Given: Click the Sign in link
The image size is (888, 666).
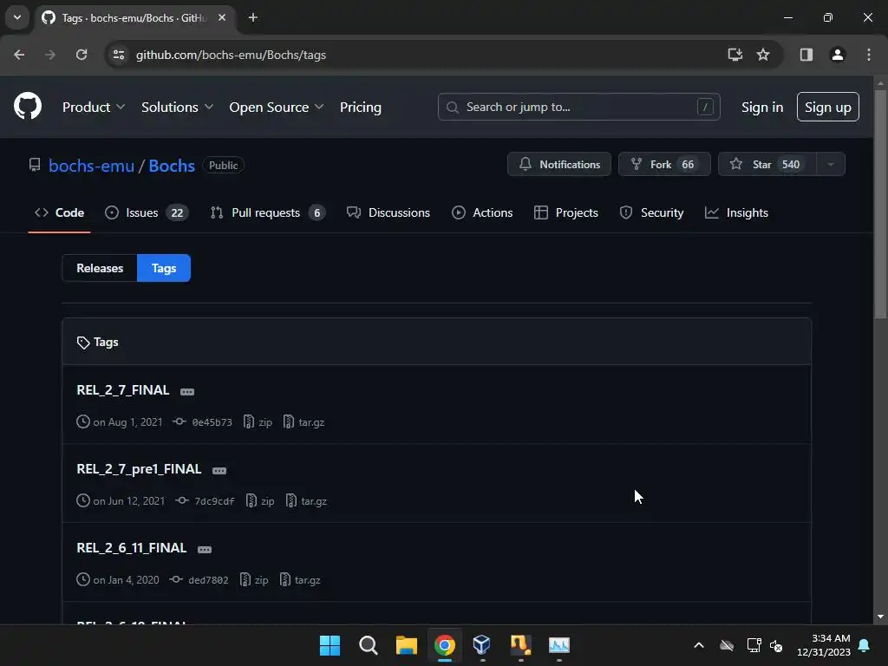Looking at the screenshot, I should click(x=761, y=107).
